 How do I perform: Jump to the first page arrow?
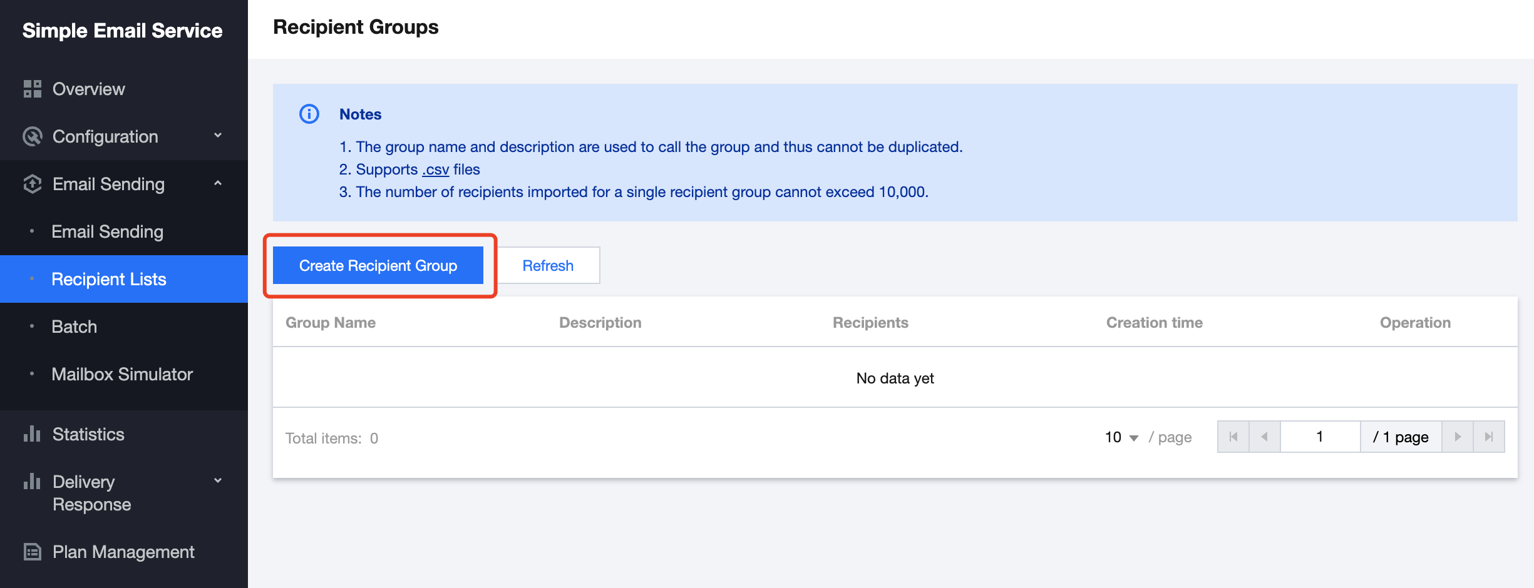(1233, 437)
